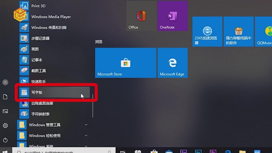Launch the 画图 (Paint) app
This screenshot has width=272, height=153.
(x=35, y=49)
